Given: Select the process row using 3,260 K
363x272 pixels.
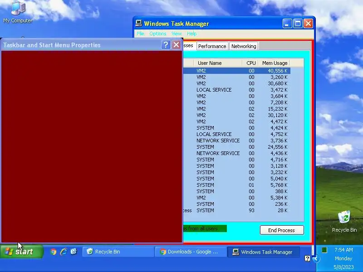Looking at the screenshot, I should click(236, 77).
